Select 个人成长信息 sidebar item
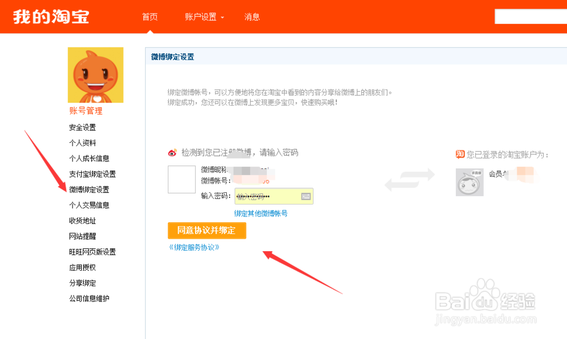This screenshot has height=339, width=567. point(89,158)
